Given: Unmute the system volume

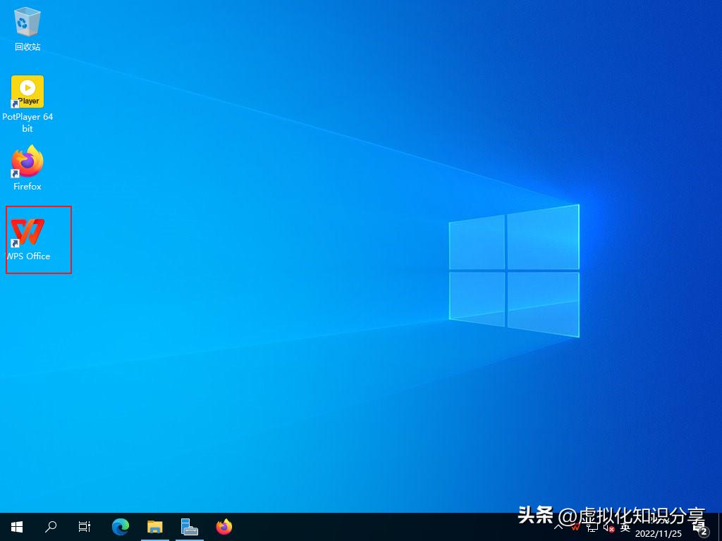Looking at the screenshot, I should [607, 528].
